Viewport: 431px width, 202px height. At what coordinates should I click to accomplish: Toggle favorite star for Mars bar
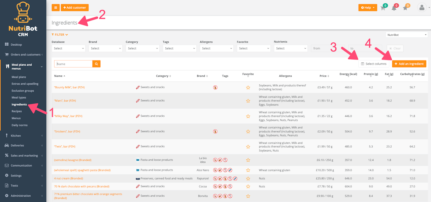point(248,101)
